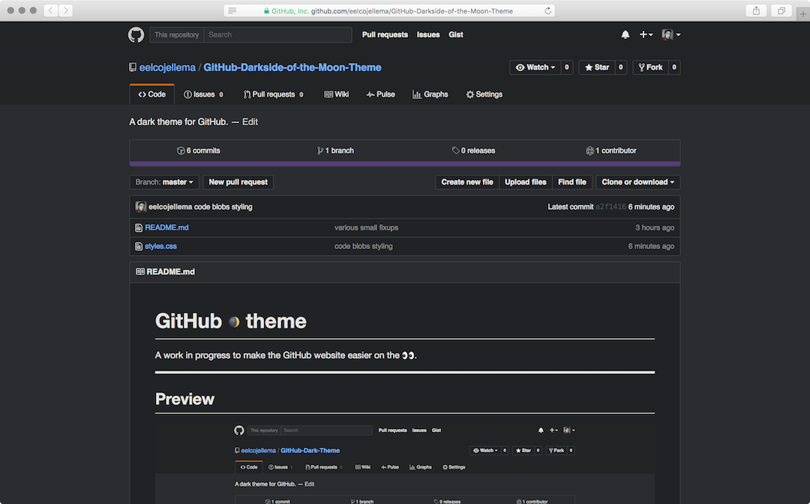The width and height of the screenshot is (810, 504).
Task: Open the Safari share button
Action: pos(756,10)
